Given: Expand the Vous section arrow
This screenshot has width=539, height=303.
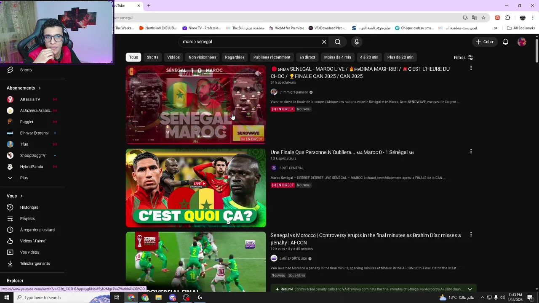Looking at the screenshot, I should coord(21,196).
